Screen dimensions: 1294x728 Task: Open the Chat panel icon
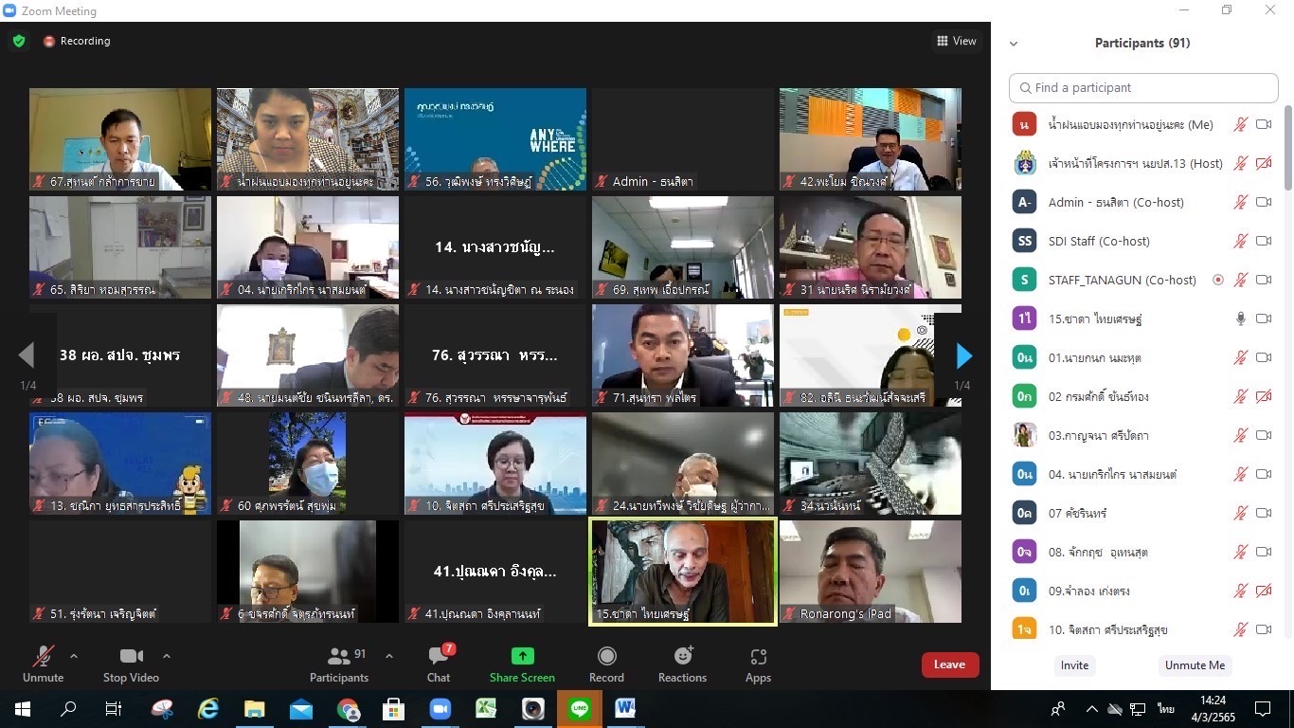click(x=438, y=657)
